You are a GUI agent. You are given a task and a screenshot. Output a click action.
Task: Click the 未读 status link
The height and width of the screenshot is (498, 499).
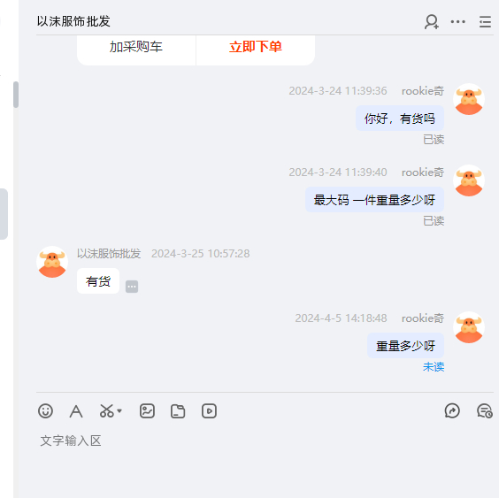point(434,367)
